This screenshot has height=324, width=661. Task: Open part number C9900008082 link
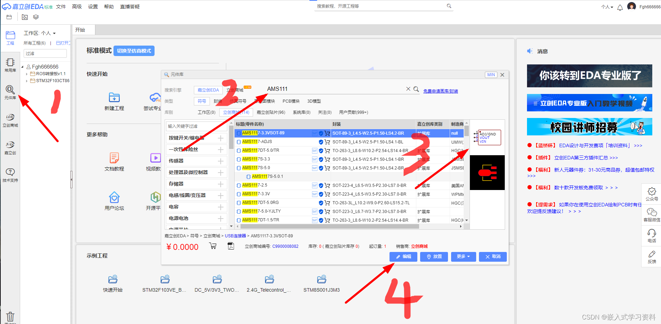point(285,246)
